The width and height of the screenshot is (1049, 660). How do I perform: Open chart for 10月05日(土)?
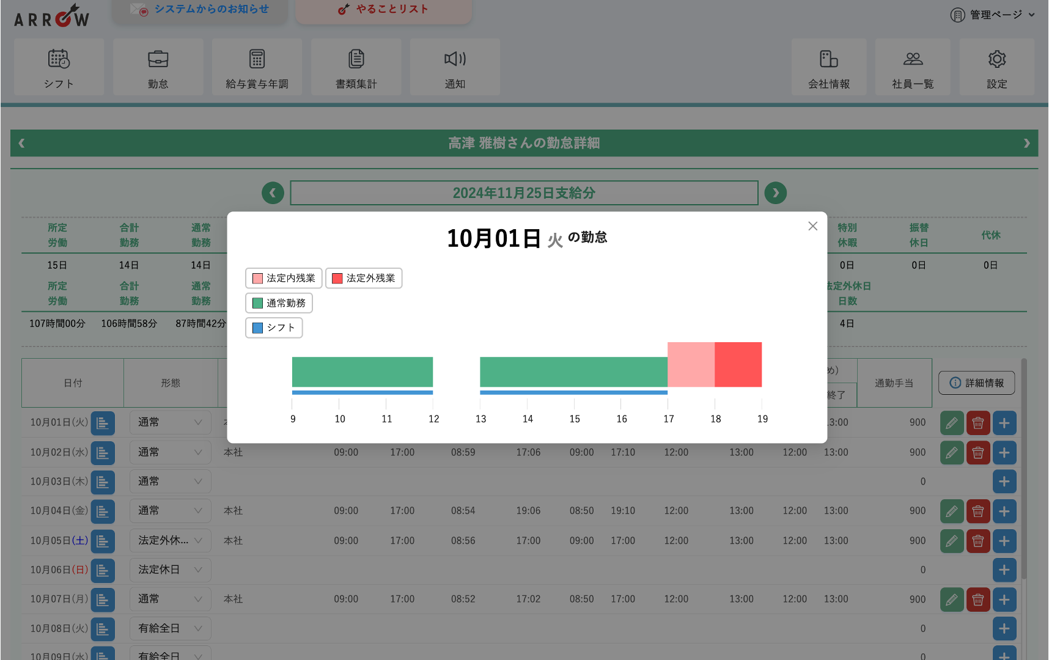pos(103,541)
